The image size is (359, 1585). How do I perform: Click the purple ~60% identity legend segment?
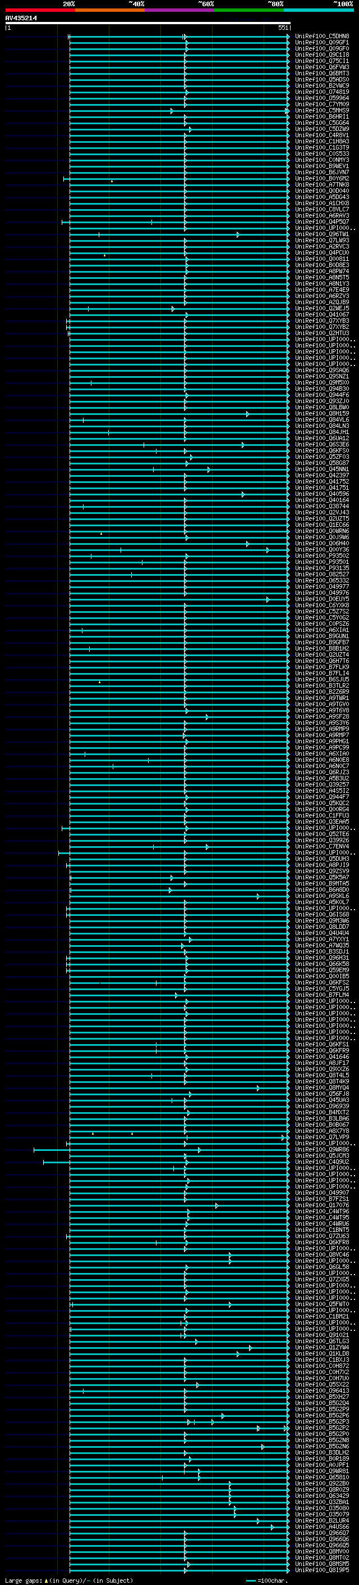pyautogui.click(x=180, y=10)
